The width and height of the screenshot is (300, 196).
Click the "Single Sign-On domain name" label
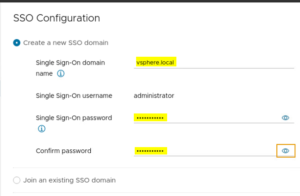(70, 63)
